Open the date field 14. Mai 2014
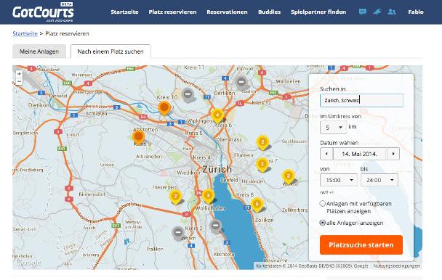 [x=360, y=154]
